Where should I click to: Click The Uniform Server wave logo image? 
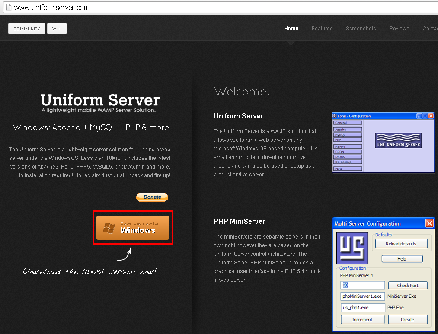[398, 140]
